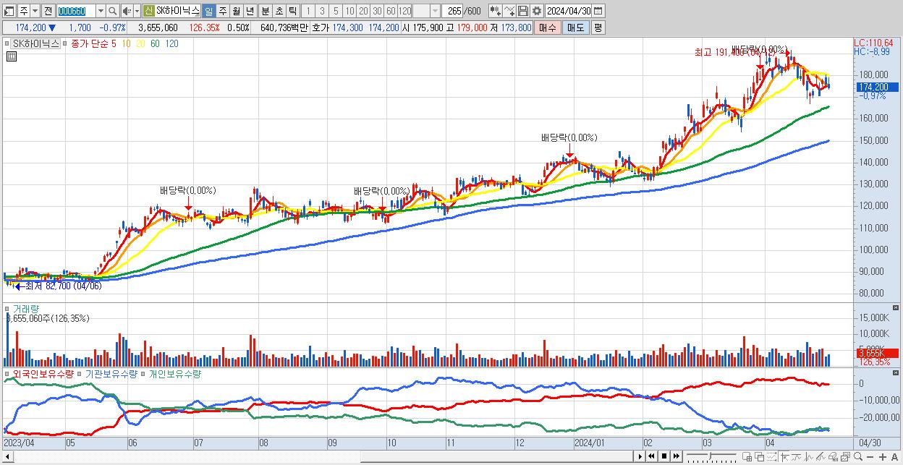Fast-forward the chart replay

coord(676,456)
